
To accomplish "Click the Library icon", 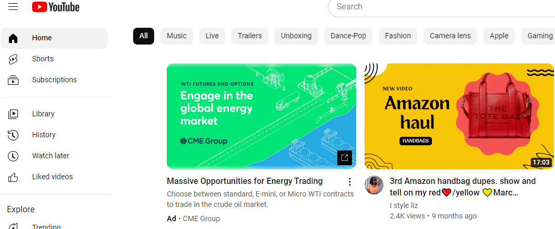I will [x=13, y=114].
